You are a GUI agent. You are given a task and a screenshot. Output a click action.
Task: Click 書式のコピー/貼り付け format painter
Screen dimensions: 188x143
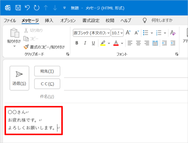44,47
